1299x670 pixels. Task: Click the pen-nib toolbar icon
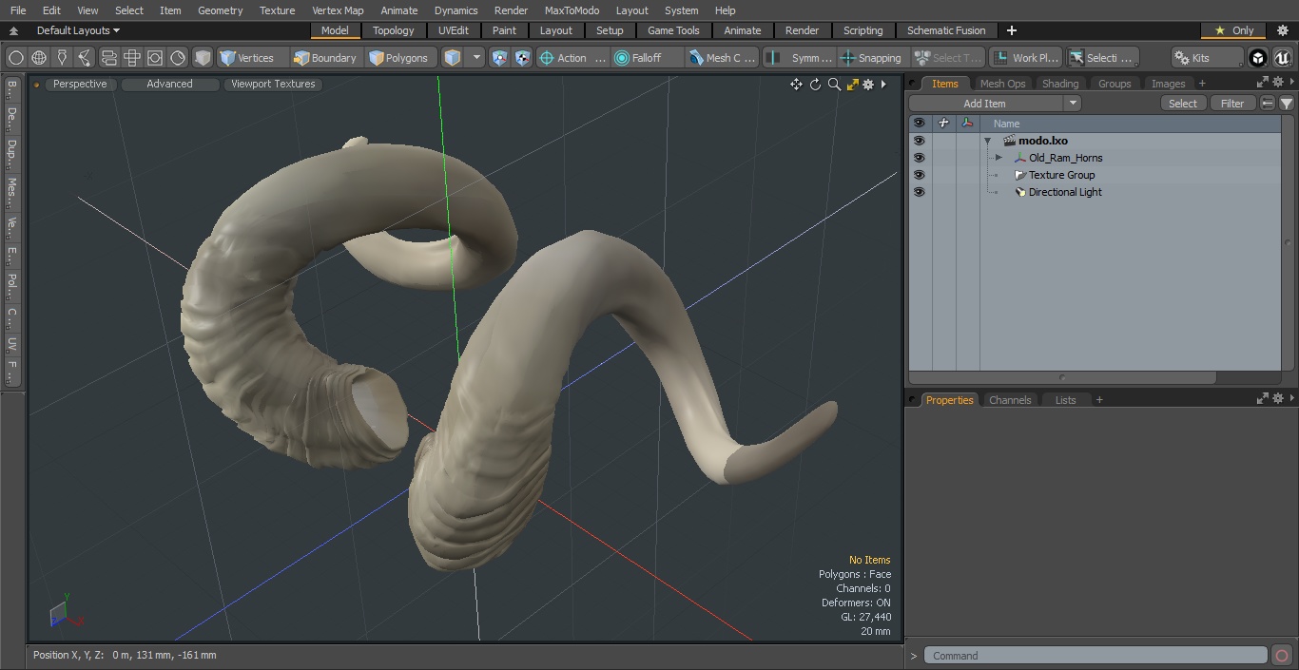tap(62, 58)
